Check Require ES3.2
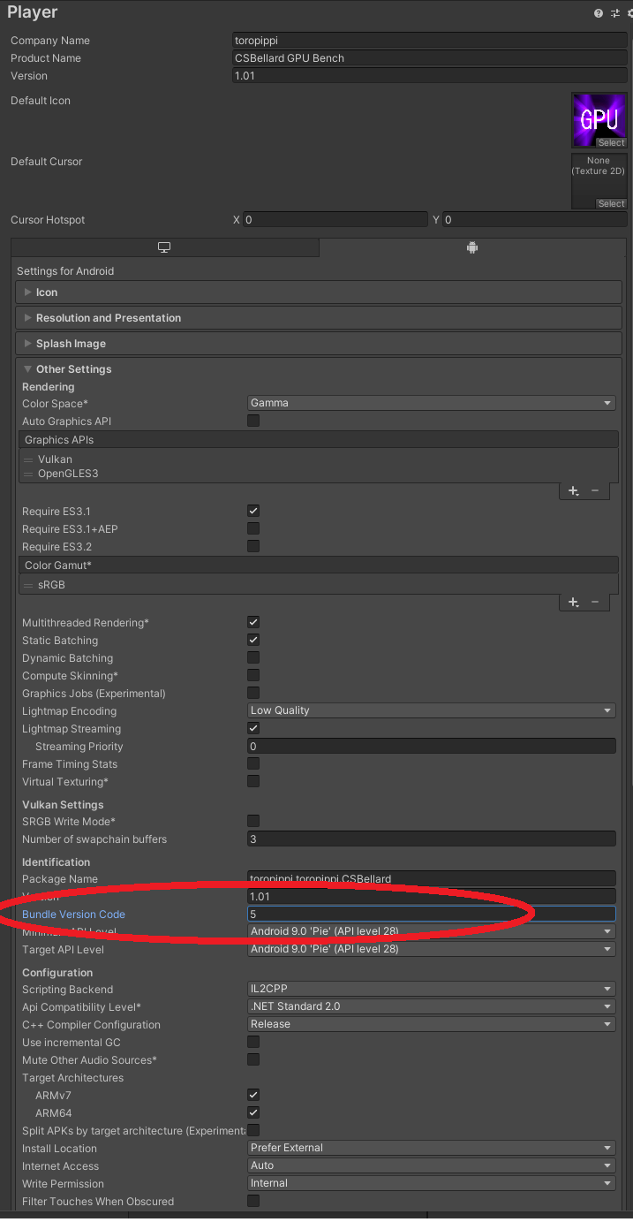The image size is (633, 1222). (253, 546)
